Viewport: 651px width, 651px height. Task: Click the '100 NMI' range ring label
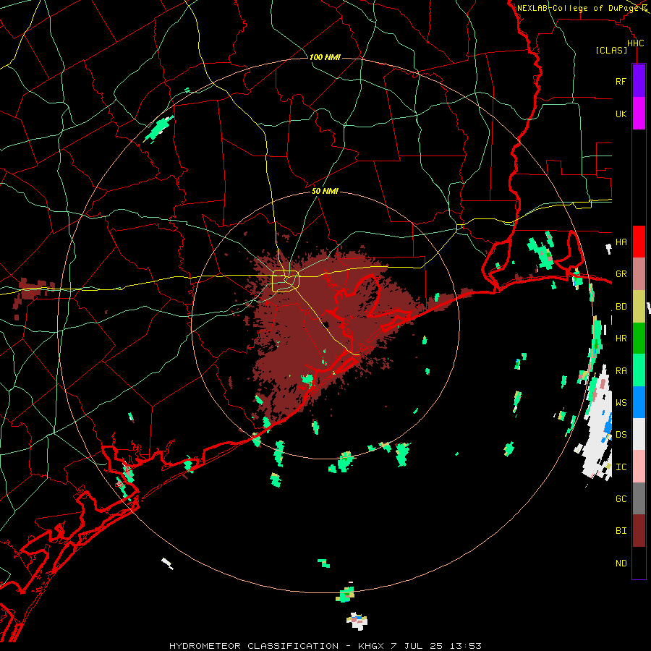pos(325,57)
